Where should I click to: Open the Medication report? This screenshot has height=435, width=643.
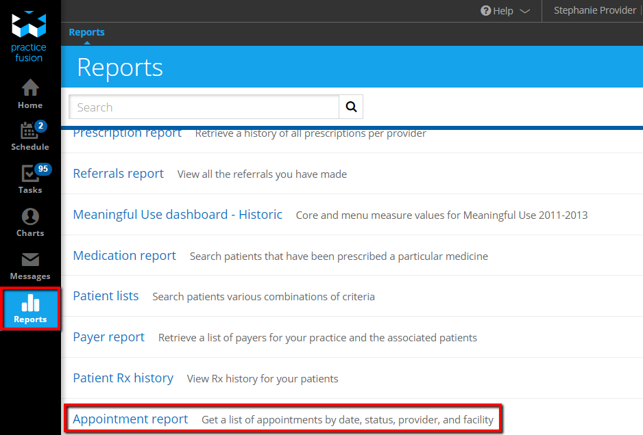pyautogui.click(x=125, y=255)
